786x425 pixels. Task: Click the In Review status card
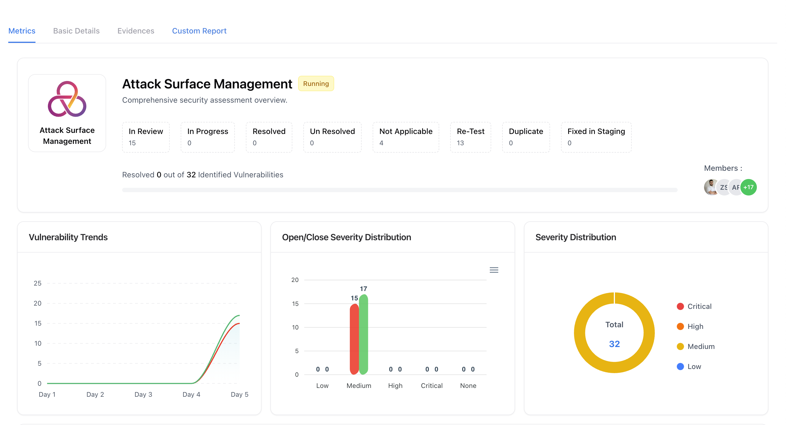click(x=145, y=137)
